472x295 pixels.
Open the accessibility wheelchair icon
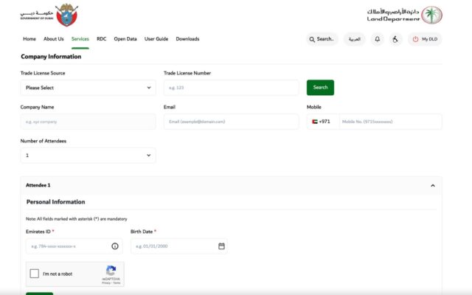click(395, 39)
